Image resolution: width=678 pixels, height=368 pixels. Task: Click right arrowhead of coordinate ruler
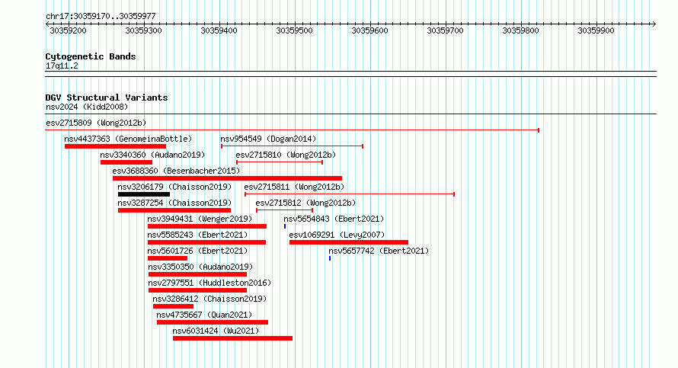pos(654,24)
